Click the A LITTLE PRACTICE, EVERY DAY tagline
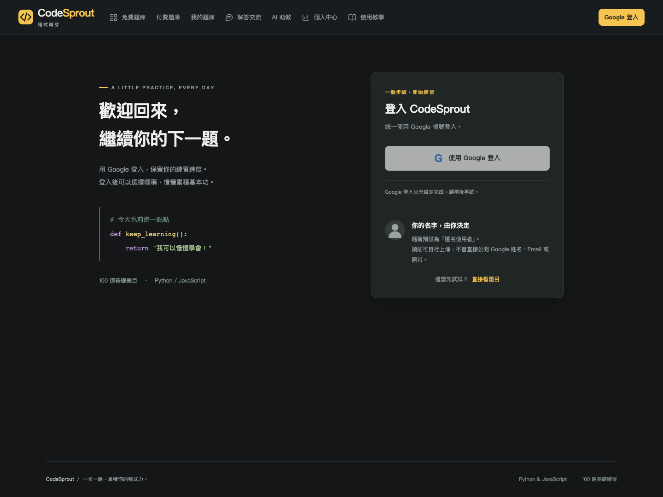 [163, 87]
